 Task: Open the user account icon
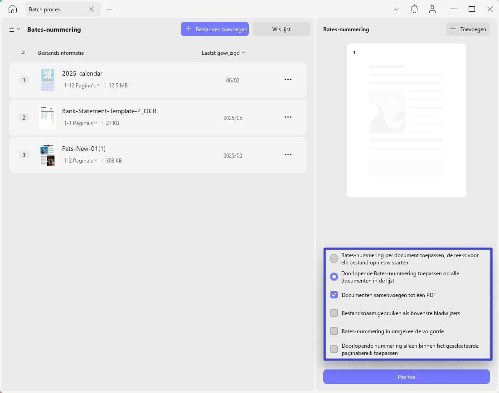[432, 9]
